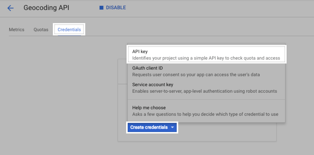This screenshot has height=155, width=314.
Task: Select the Credentials tab
Action: tap(69, 30)
